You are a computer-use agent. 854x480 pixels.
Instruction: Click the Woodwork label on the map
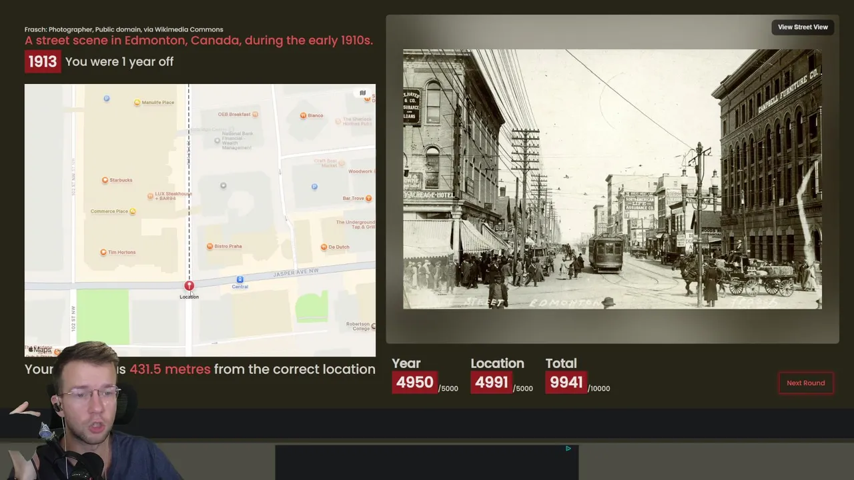tap(360, 171)
